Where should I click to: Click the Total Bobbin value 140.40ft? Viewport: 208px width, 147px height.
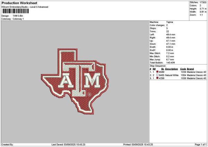pos(171,63)
